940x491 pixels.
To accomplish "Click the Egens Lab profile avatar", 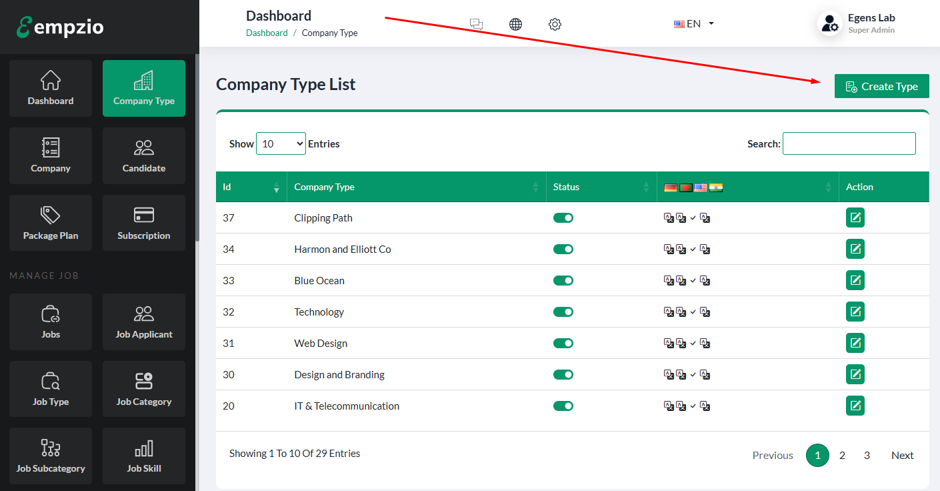I will coord(830,23).
